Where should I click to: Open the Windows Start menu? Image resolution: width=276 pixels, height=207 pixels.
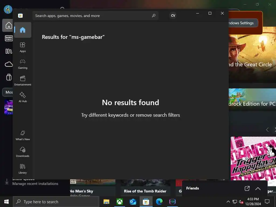click(x=6, y=202)
